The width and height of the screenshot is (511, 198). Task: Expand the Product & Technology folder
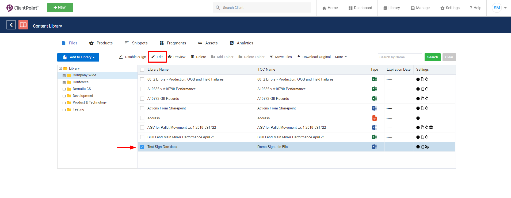pyautogui.click(x=64, y=103)
